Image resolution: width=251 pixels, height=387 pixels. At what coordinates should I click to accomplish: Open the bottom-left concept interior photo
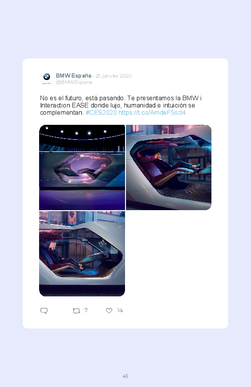82,254
